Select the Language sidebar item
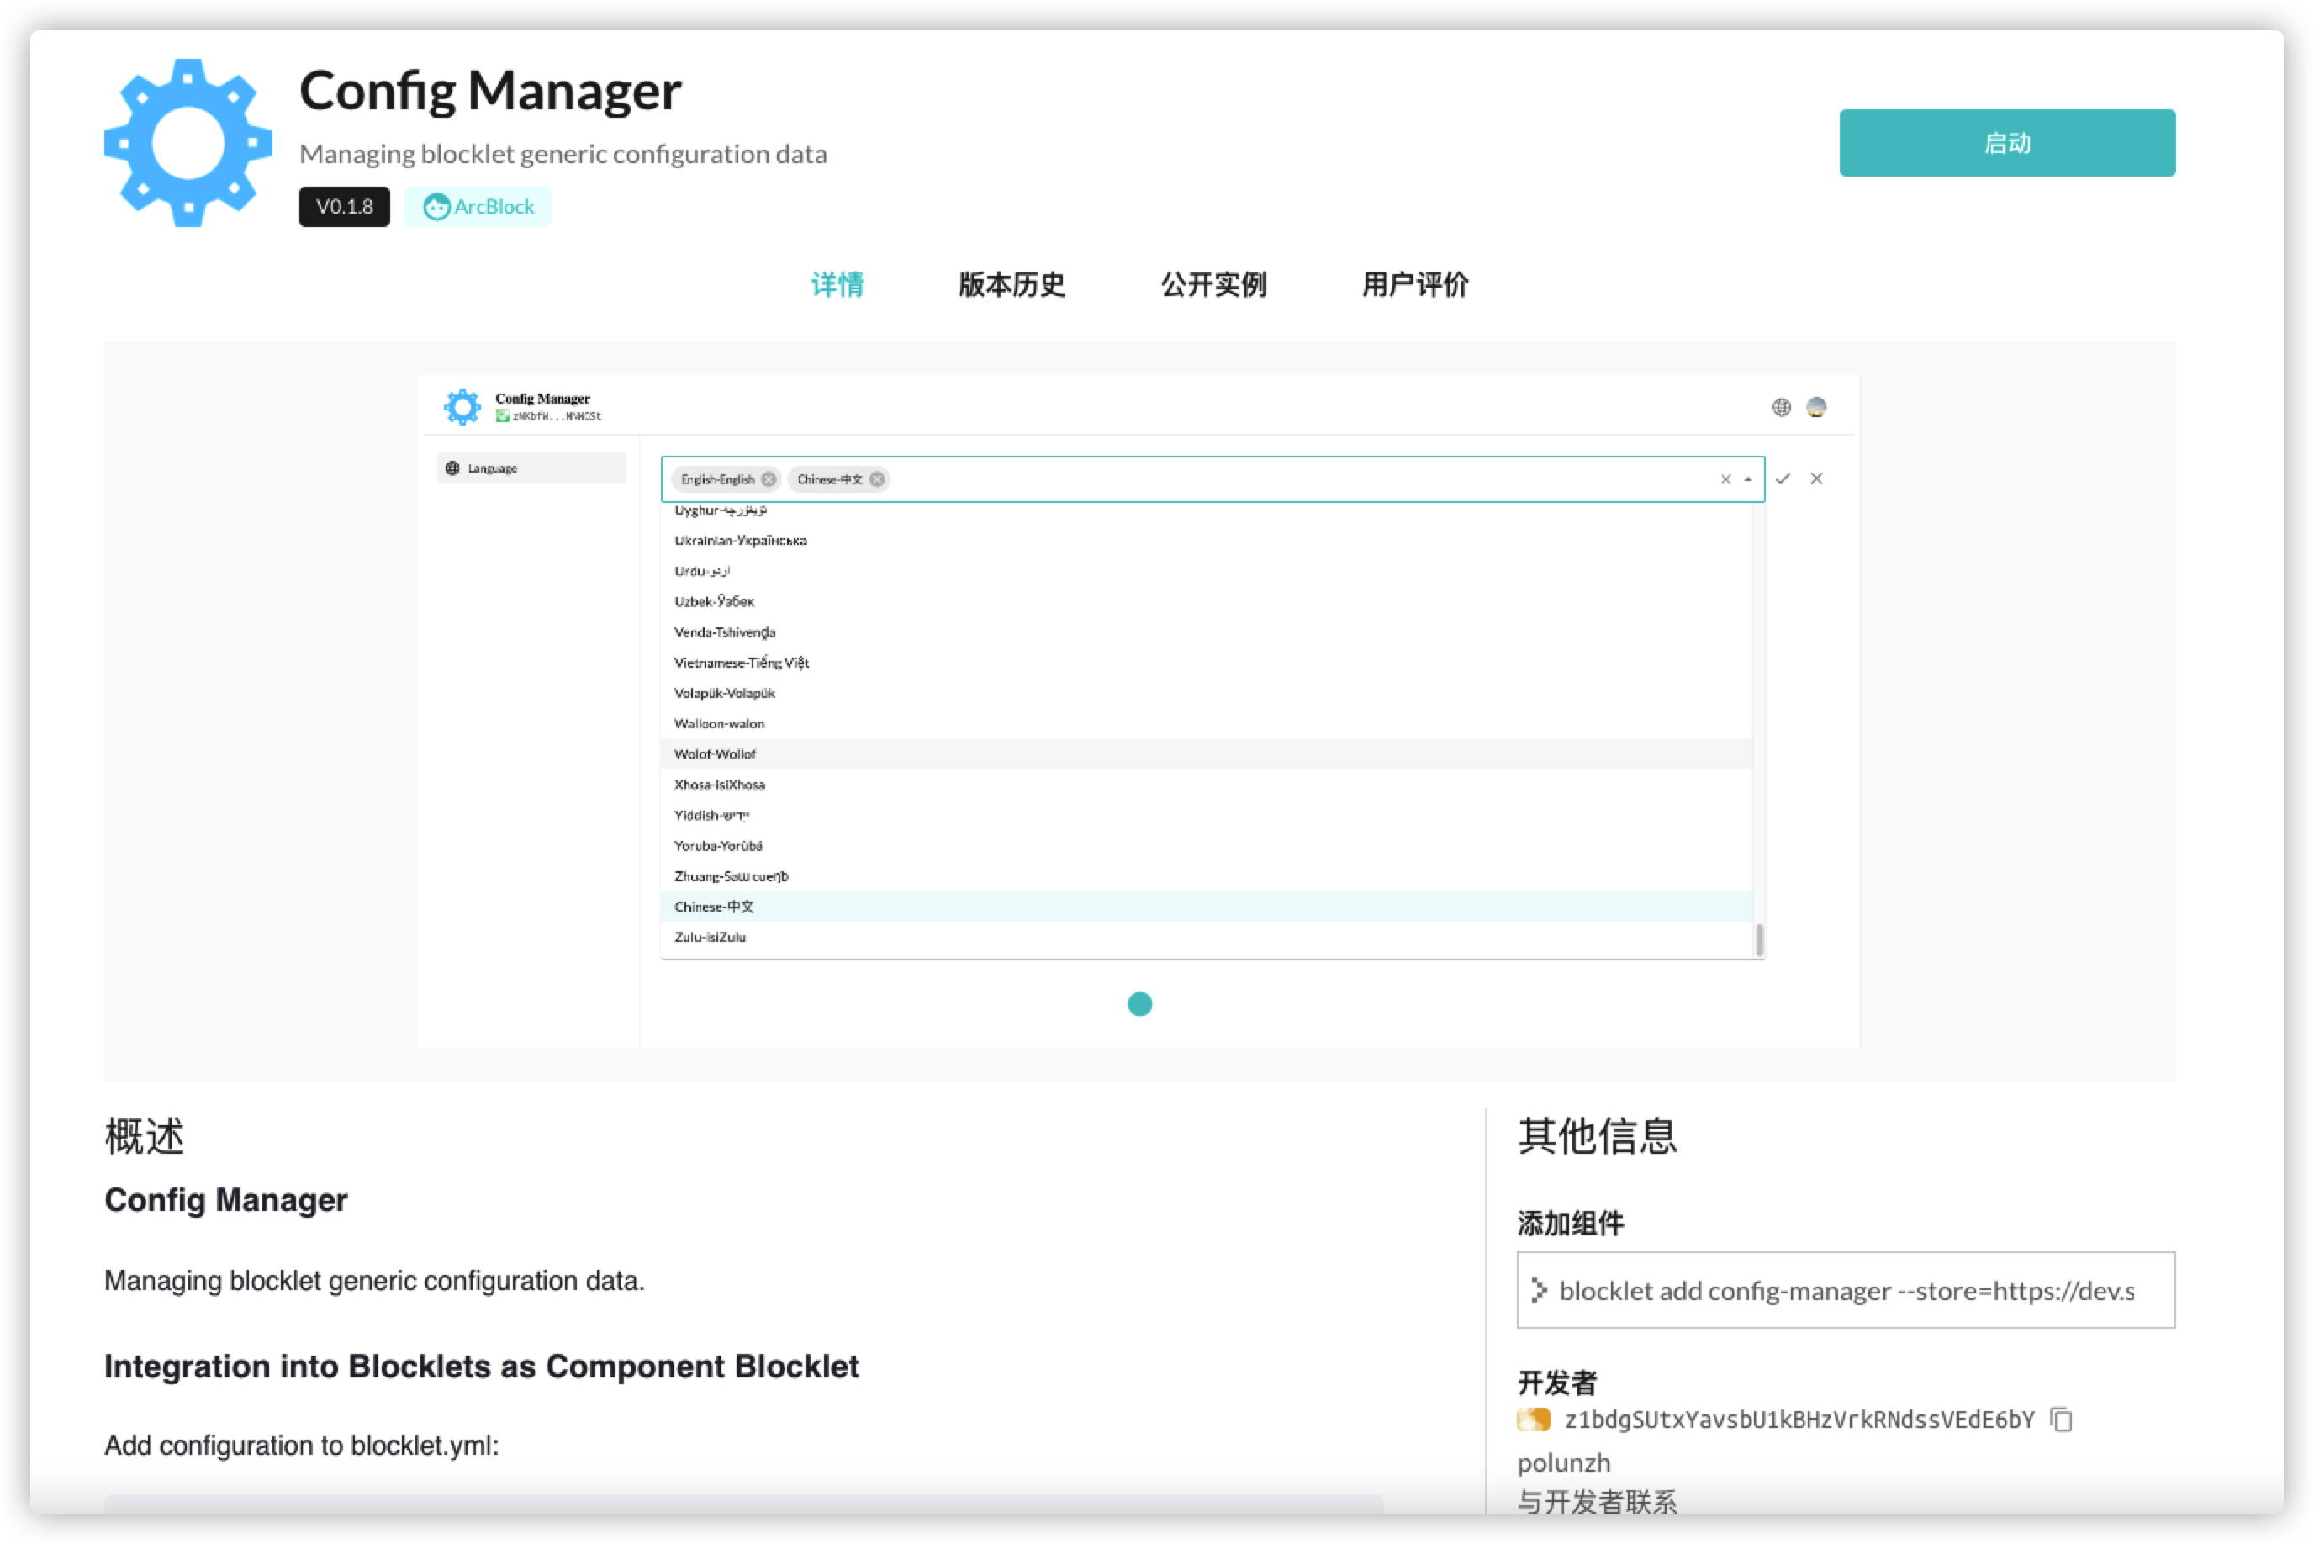This screenshot has width=2314, height=1544. [x=531, y=468]
